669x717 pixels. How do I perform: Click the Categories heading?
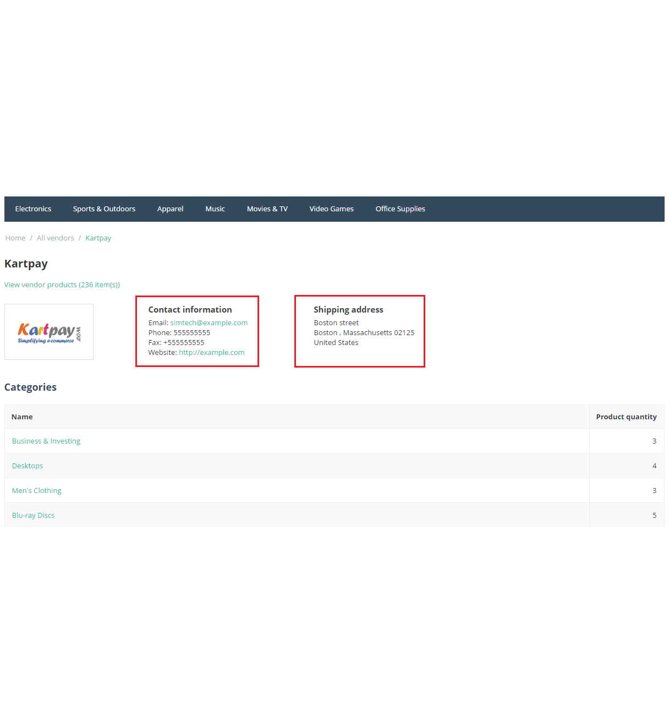pyautogui.click(x=30, y=387)
